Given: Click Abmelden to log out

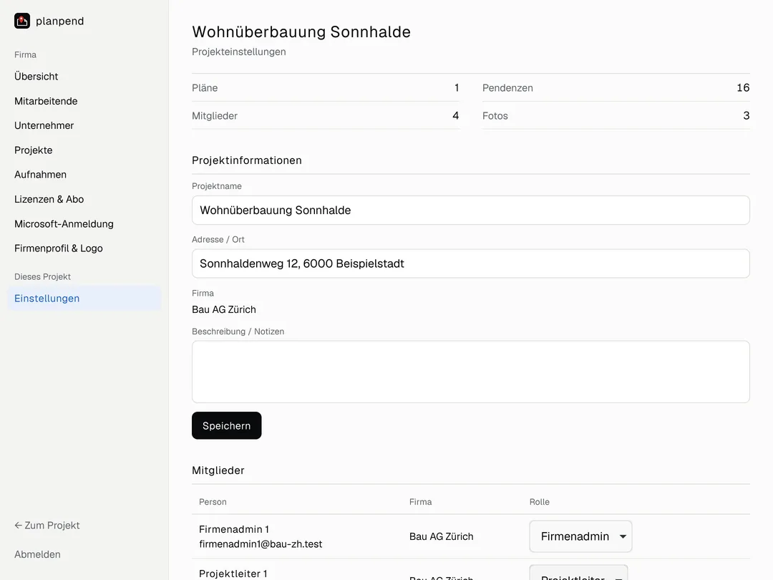Looking at the screenshot, I should [x=37, y=554].
